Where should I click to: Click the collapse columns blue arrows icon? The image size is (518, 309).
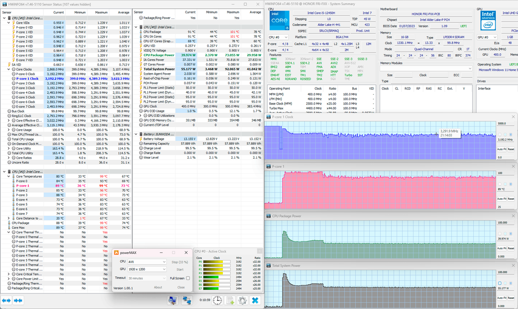18,300
